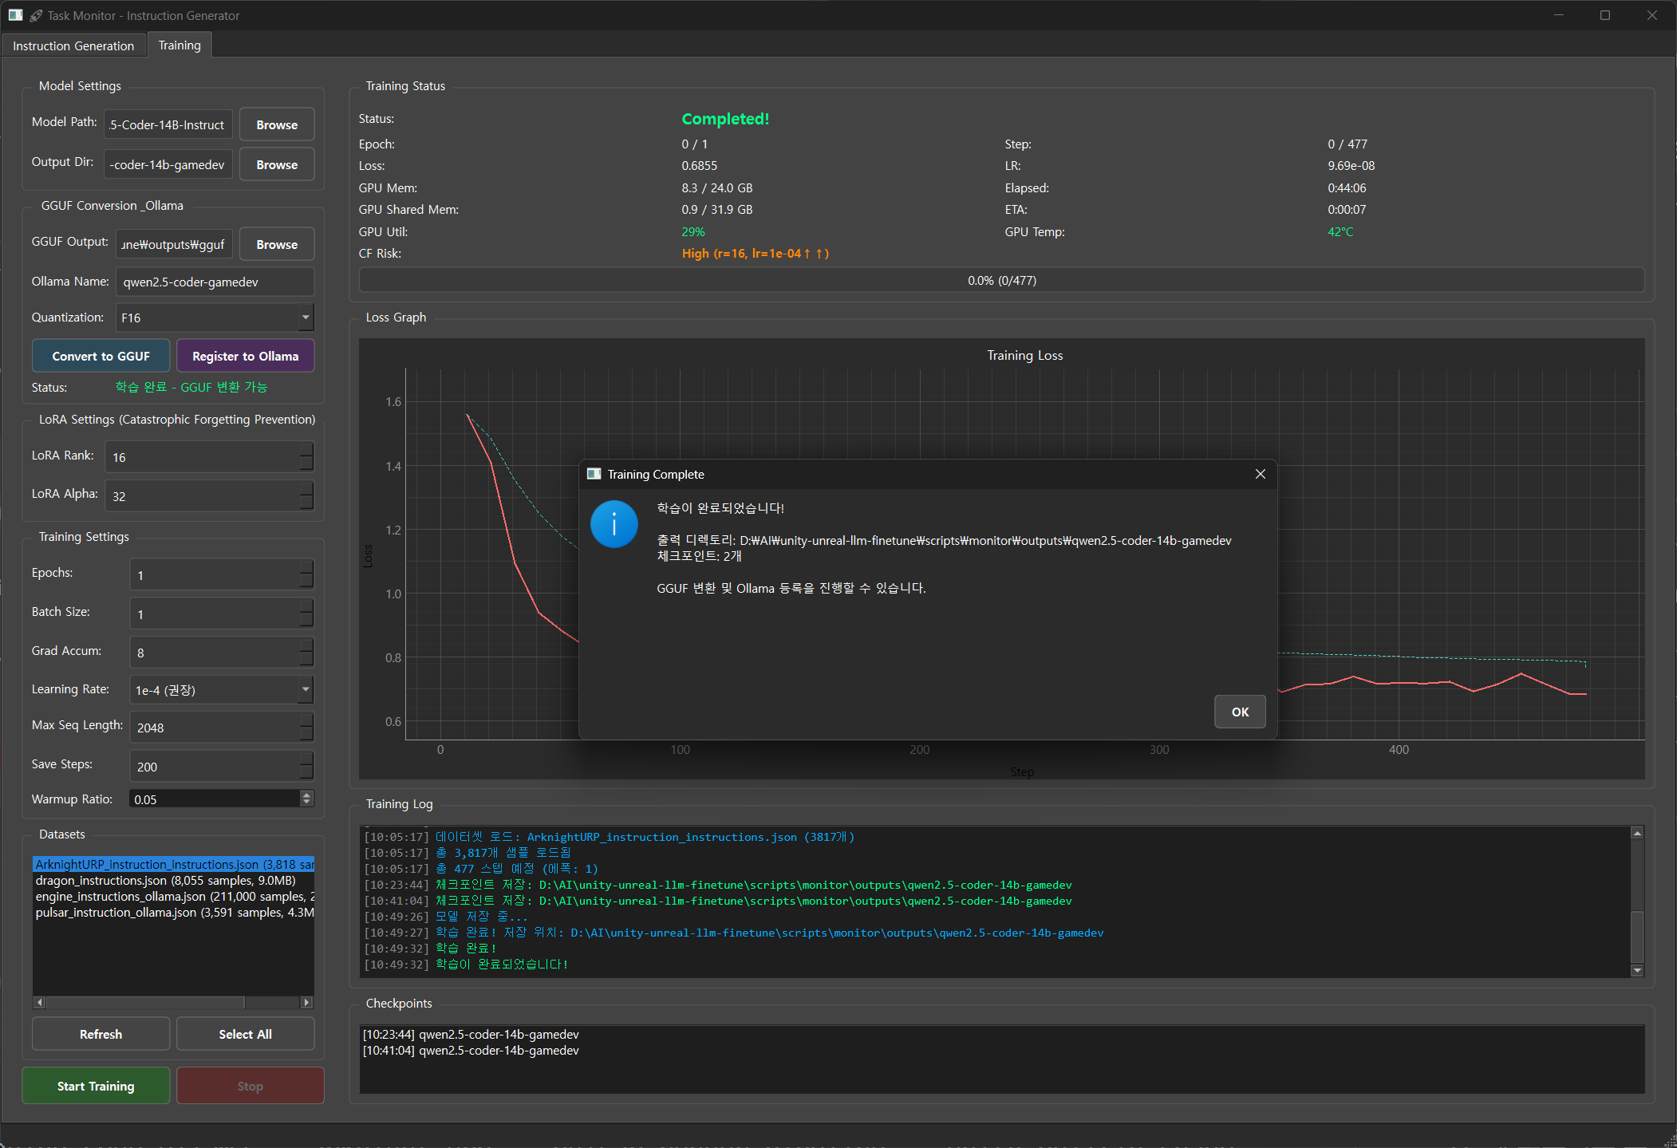This screenshot has height=1148, width=1677.
Task: Switch to Instruction Generation tab
Action: [x=73, y=45]
